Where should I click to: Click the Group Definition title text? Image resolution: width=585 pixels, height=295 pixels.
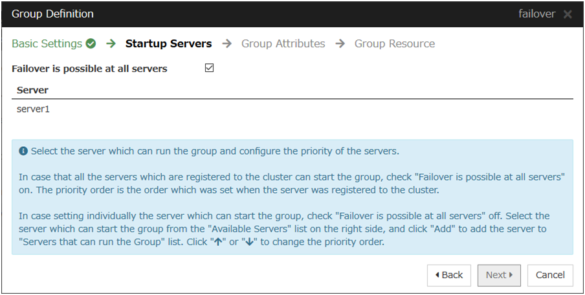52,14
